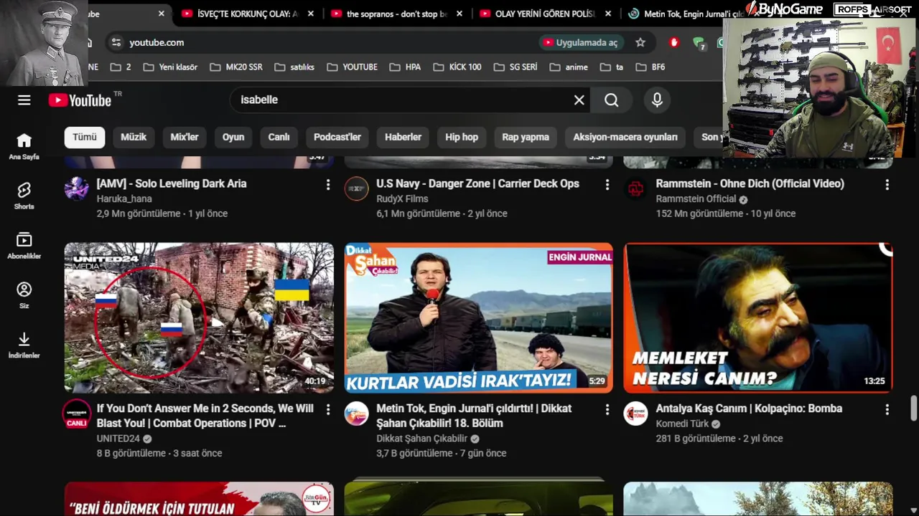Select the Hip hop filter chip
This screenshot has height=516, width=919.
tap(462, 137)
